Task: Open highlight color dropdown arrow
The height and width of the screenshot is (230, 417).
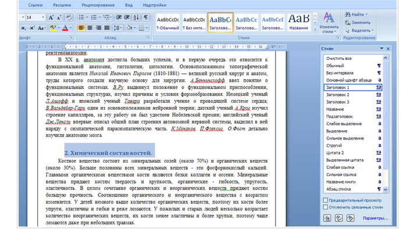Action: click(x=58, y=28)
